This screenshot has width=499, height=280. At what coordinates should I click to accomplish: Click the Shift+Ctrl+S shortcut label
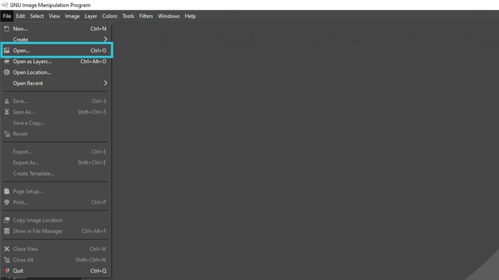point(92,112)
